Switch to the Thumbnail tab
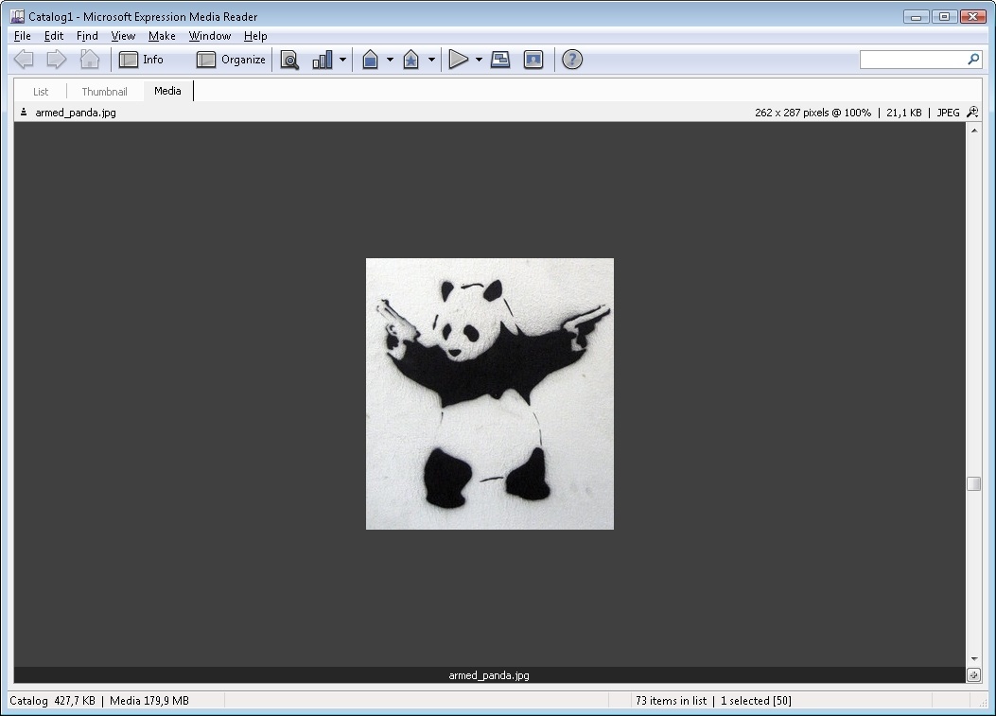The image size is (996, 716). [x=105, y=92]
